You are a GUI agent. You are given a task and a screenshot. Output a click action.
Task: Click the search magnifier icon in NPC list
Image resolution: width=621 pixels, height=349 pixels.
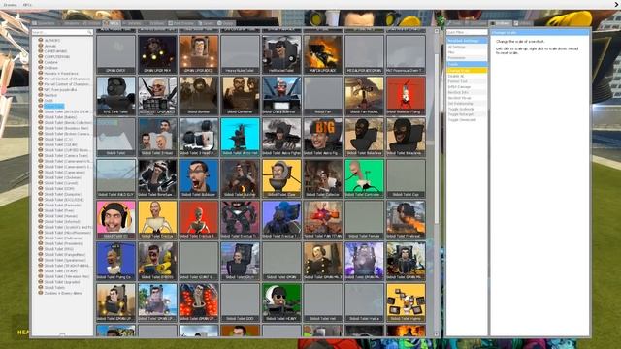pyautogui.click(x=89, y=32)
